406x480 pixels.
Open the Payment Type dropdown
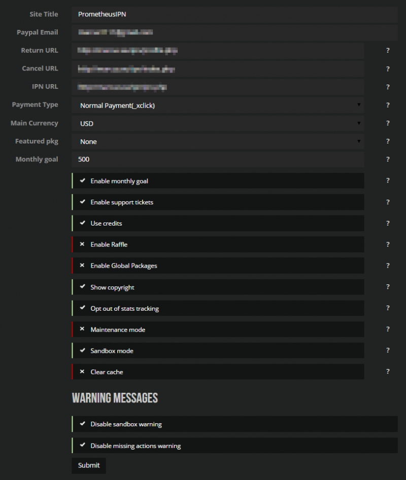218,105
